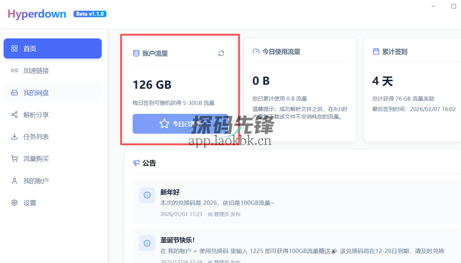
Task: Select the share icon next to 解析分享
Action: 14,115
